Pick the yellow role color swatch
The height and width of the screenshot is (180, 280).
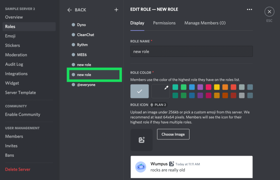(x=217, y=87)
